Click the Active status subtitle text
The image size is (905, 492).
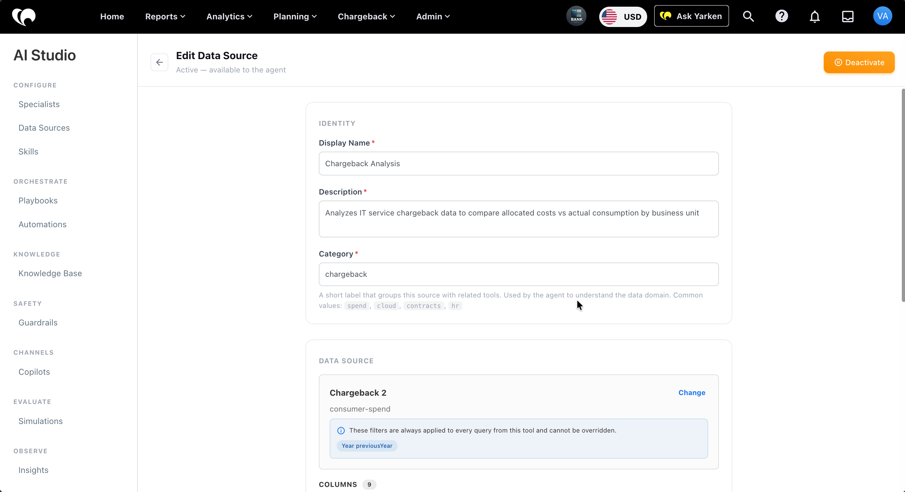tap(231, 70)
